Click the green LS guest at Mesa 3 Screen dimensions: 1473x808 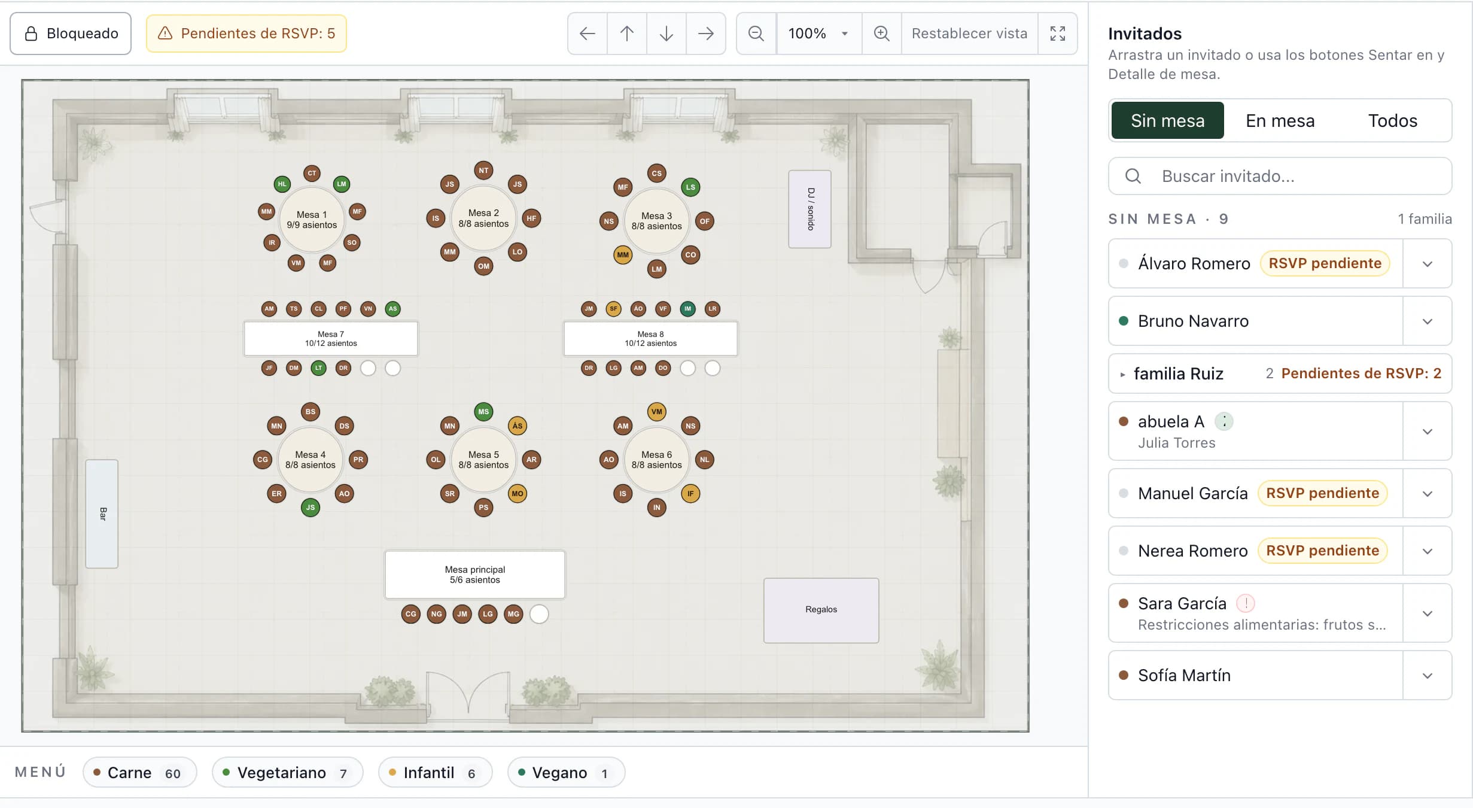(x=690, y=187)
